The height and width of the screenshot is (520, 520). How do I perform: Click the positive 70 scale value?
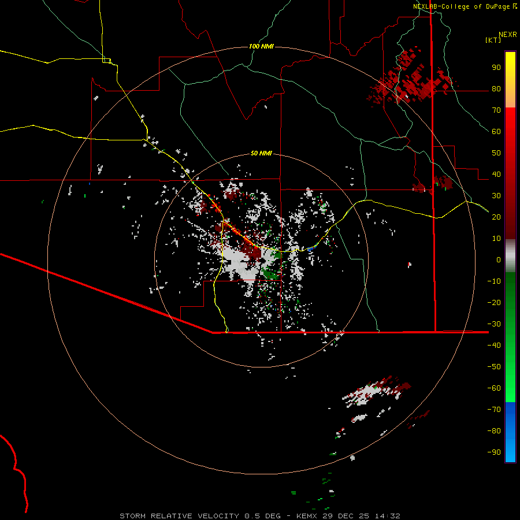point(496,110)
